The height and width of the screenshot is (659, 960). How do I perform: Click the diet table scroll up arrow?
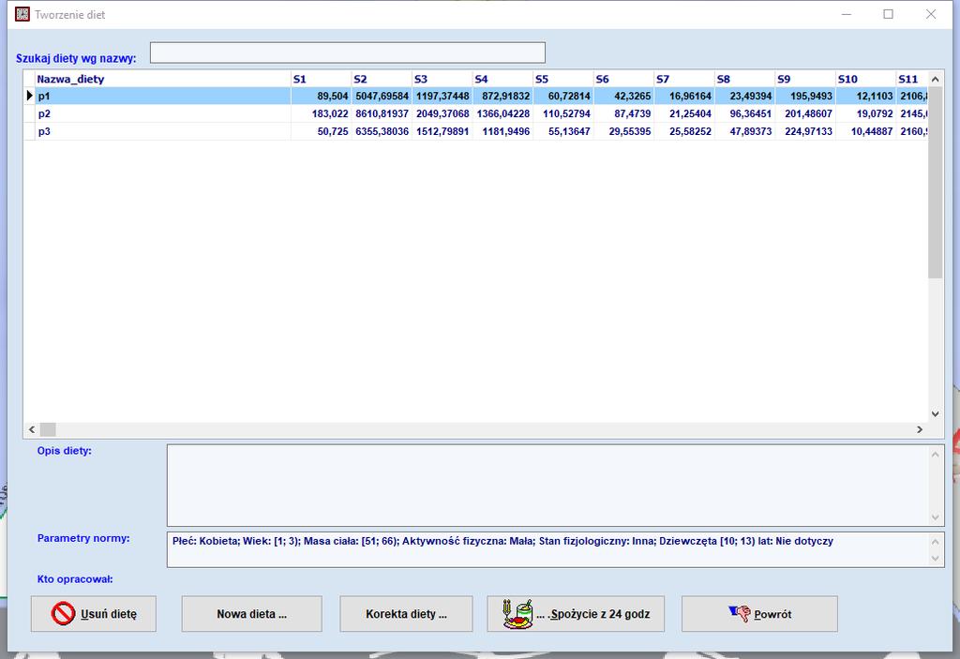tap(935, 79)
